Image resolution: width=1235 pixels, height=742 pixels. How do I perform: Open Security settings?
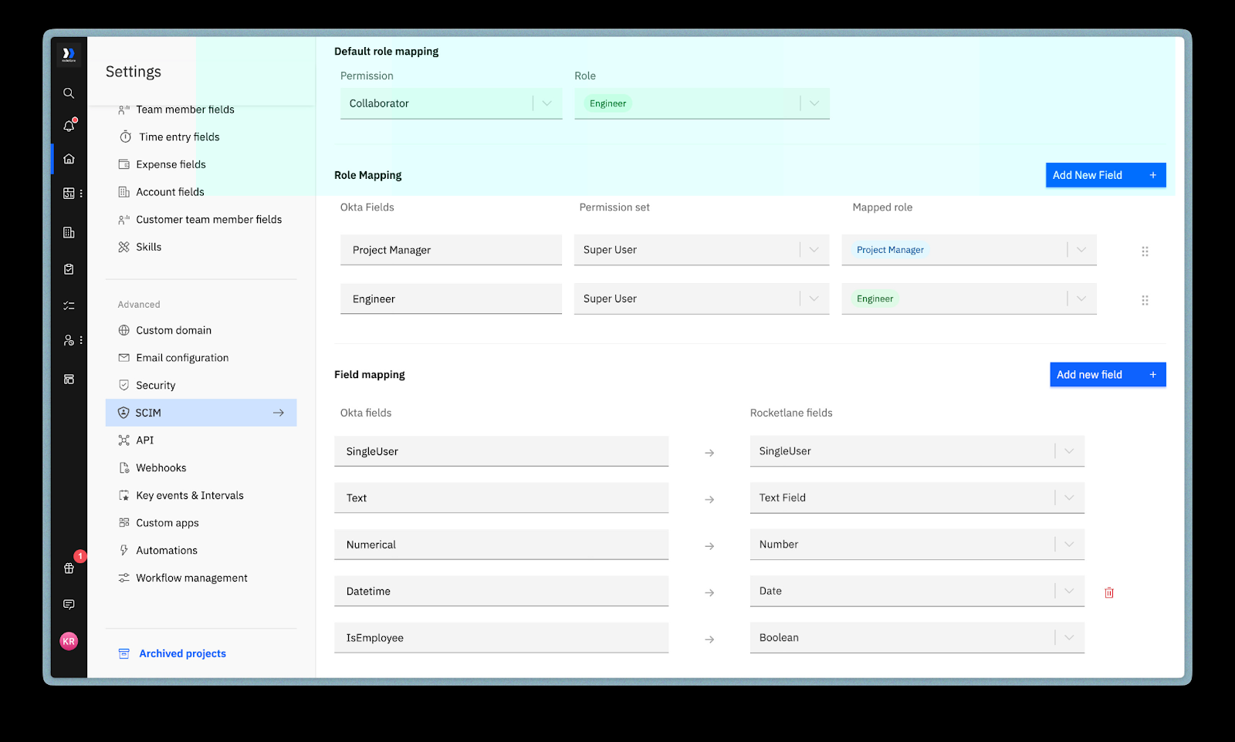pos(155,386)
